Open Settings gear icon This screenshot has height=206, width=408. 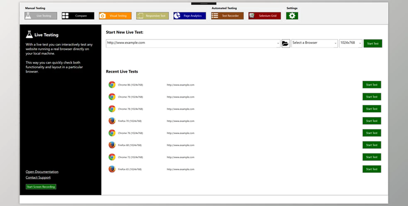[x=292, y=16]
